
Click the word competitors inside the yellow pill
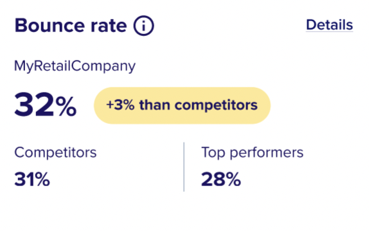point(216,105)
